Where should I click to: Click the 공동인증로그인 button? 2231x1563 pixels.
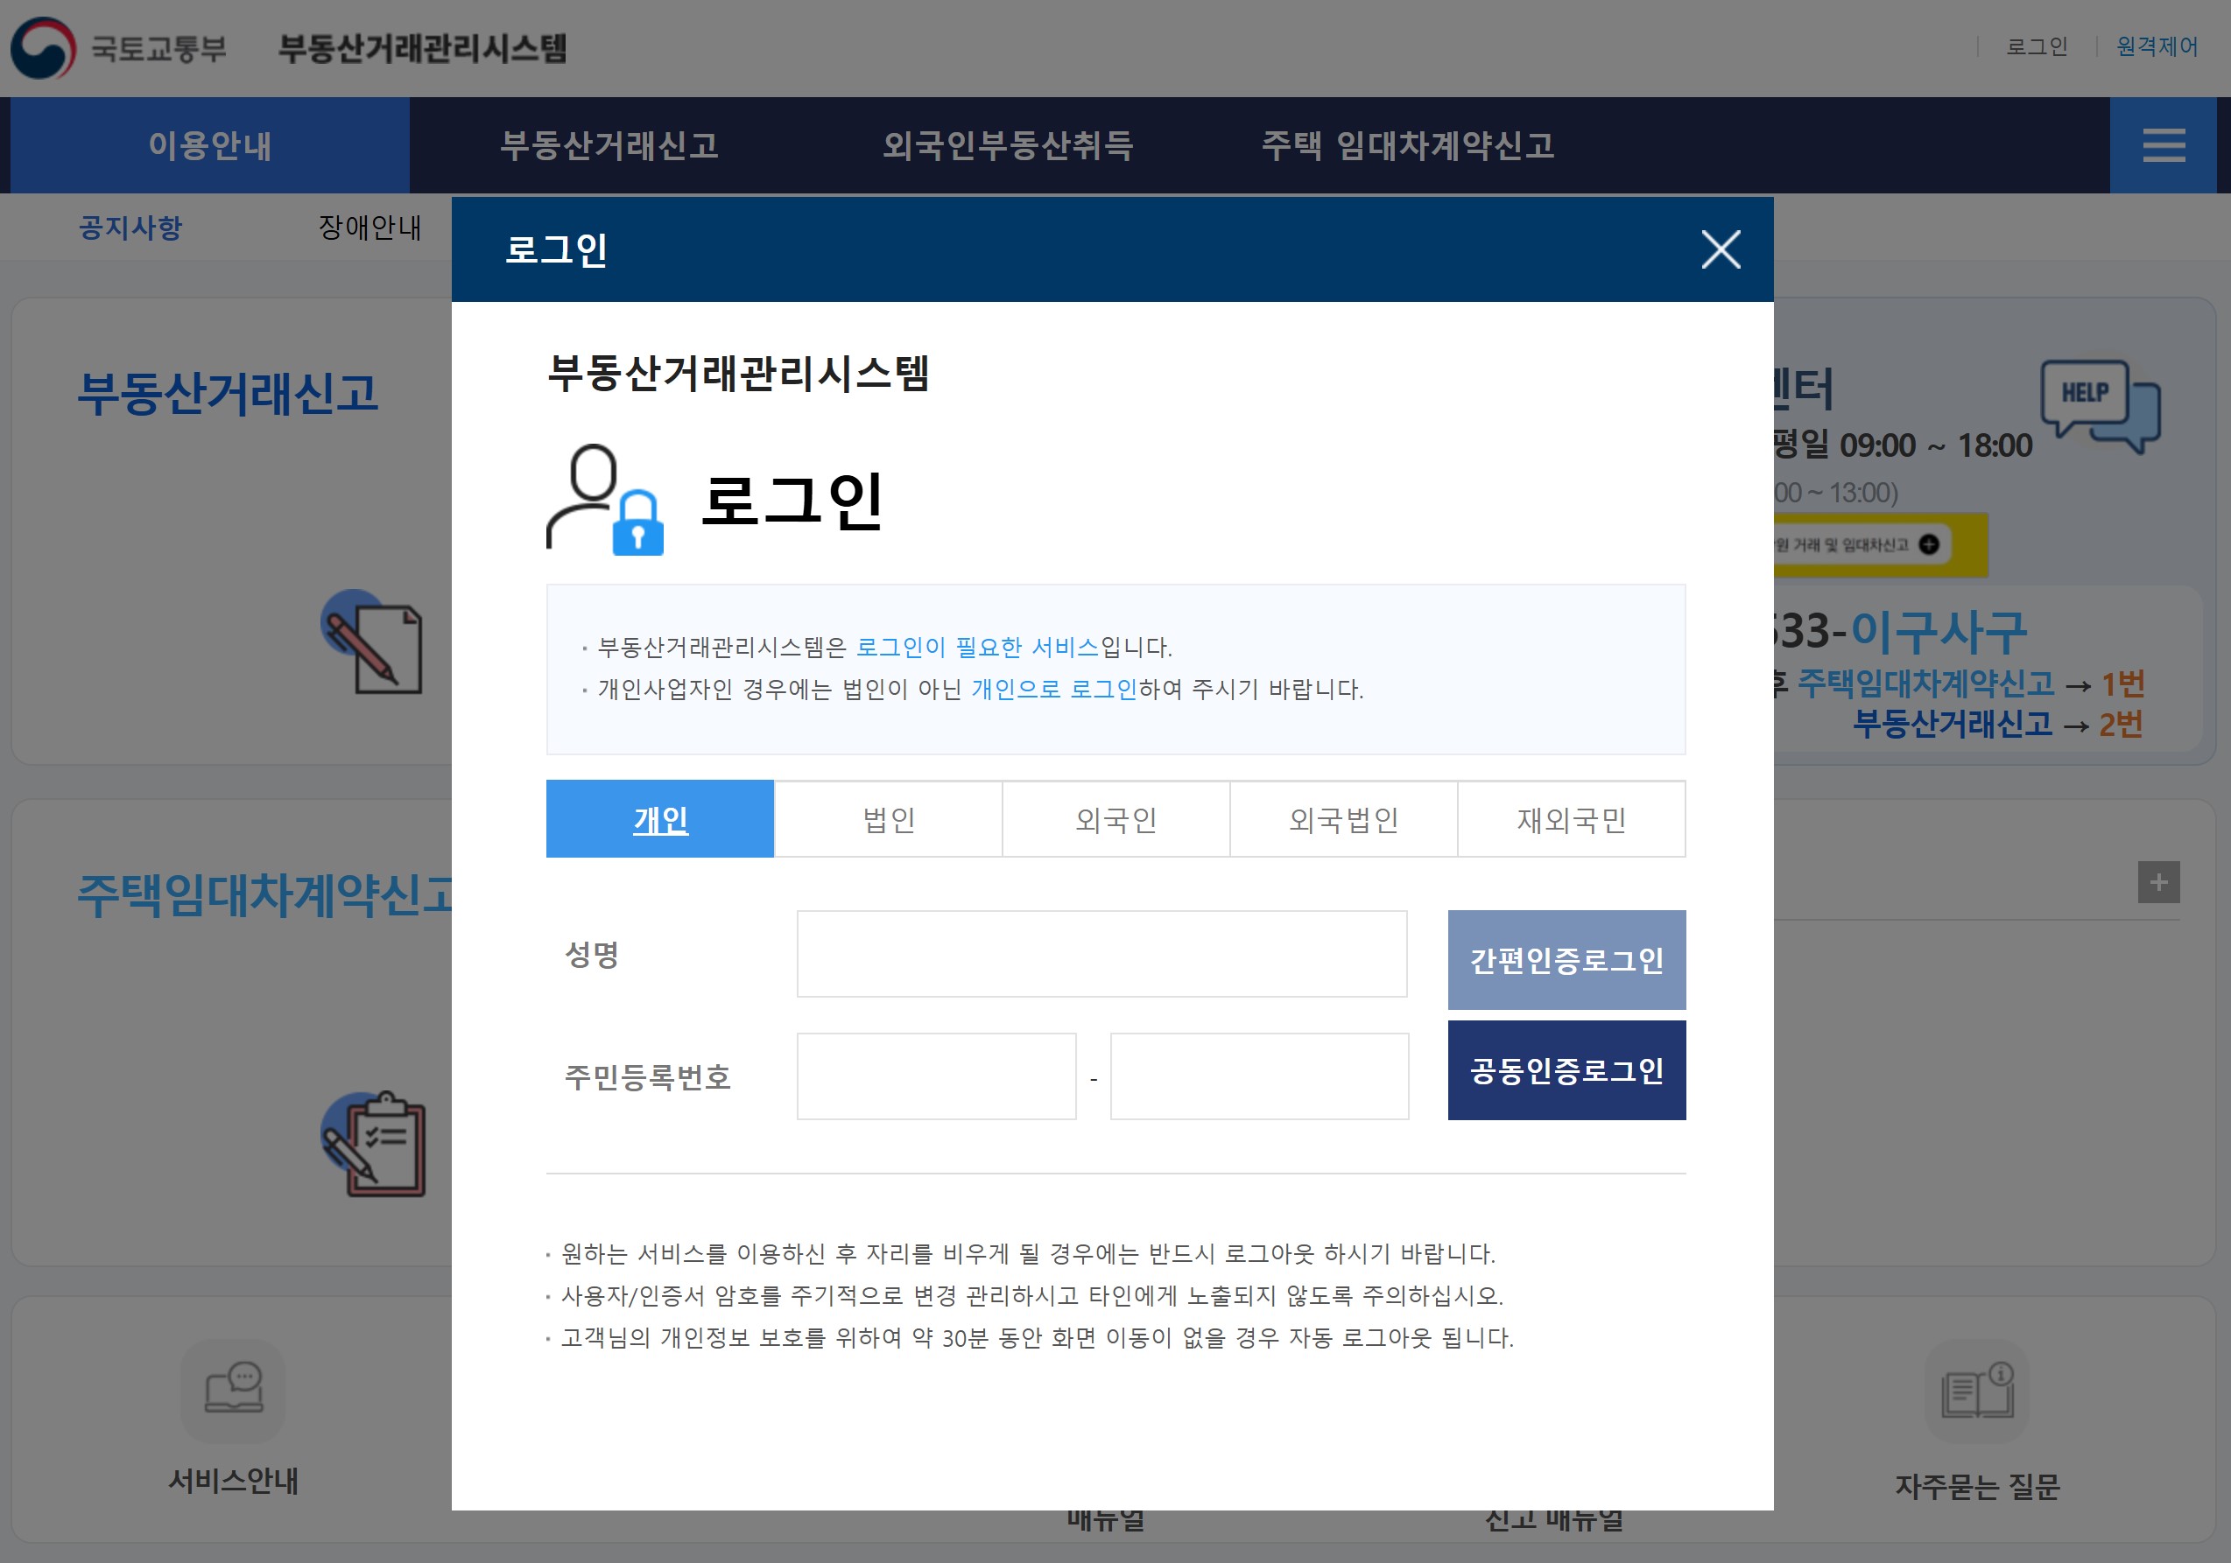pyautogui.click(x=1566, y=1069)
